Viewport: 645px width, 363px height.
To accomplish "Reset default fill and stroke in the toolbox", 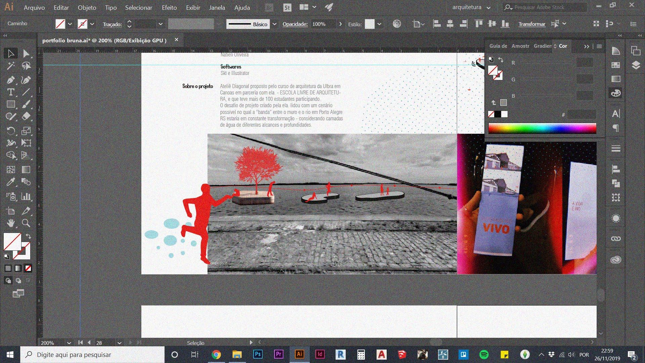I will (x=6, y=256).
